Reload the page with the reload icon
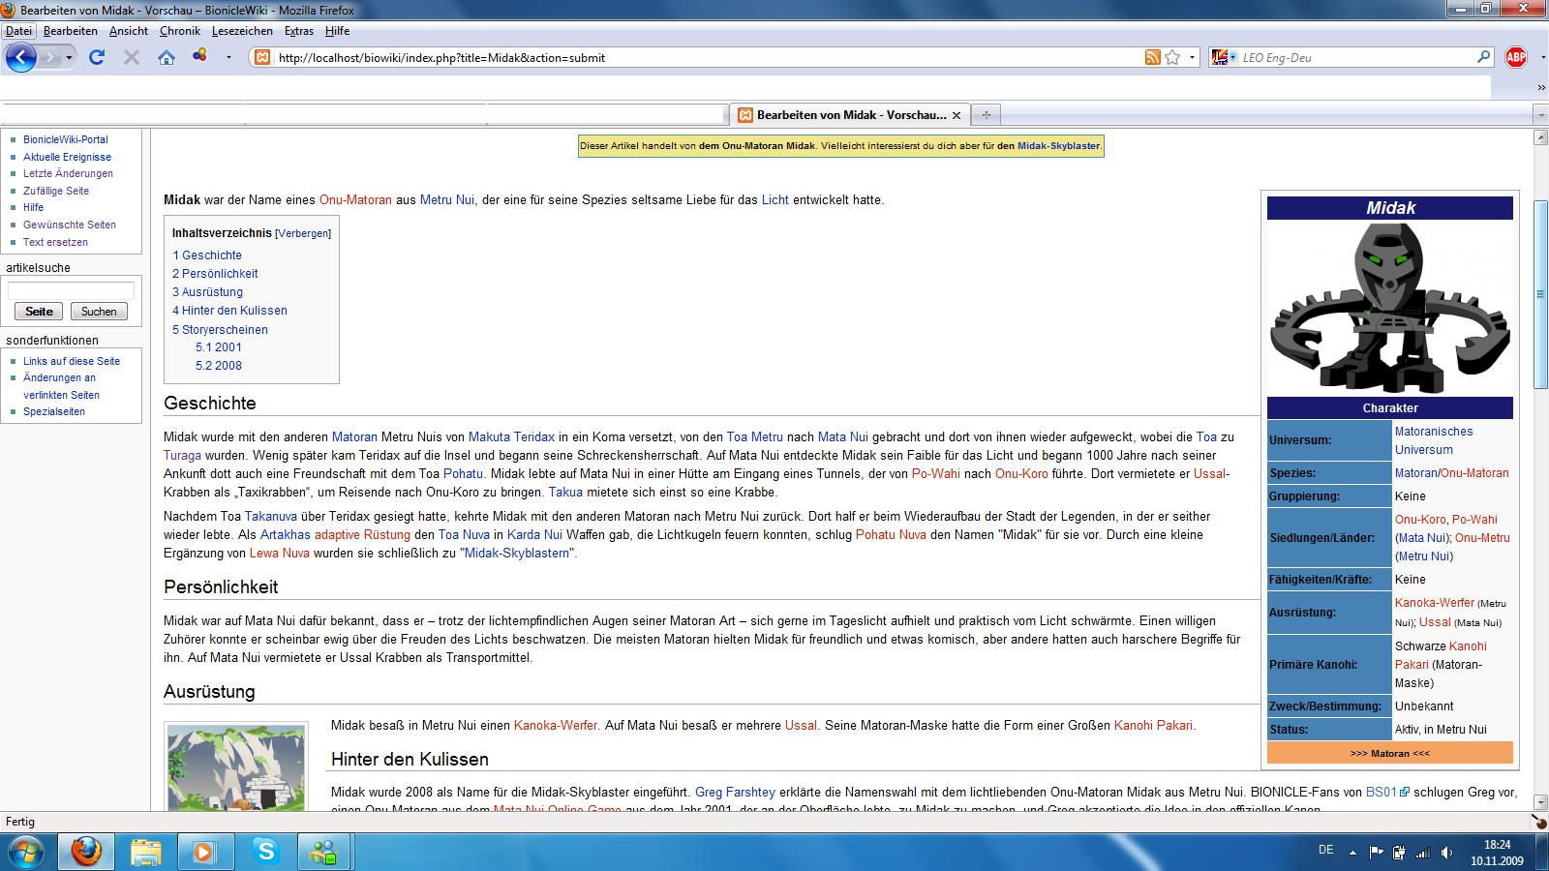Image resolution: width=1549 pixels, height=871 pixels. [x=95, y=57]
